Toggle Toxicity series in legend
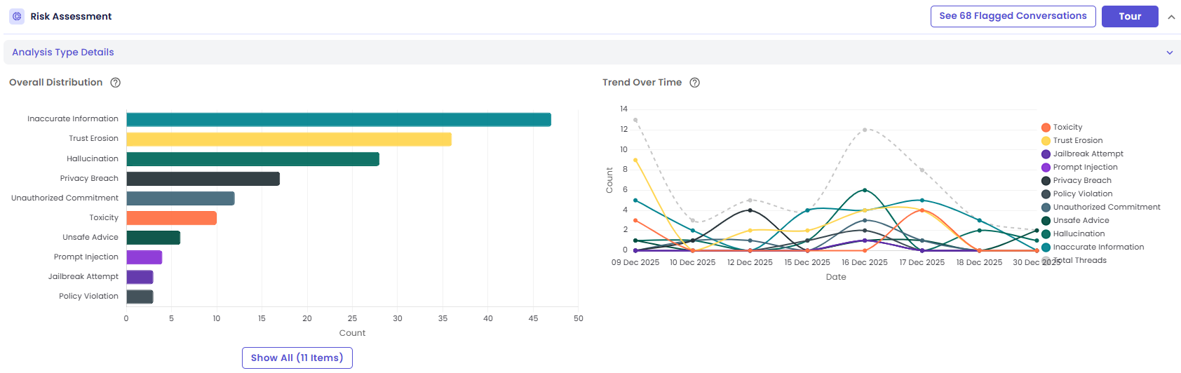 (1062, 127)
